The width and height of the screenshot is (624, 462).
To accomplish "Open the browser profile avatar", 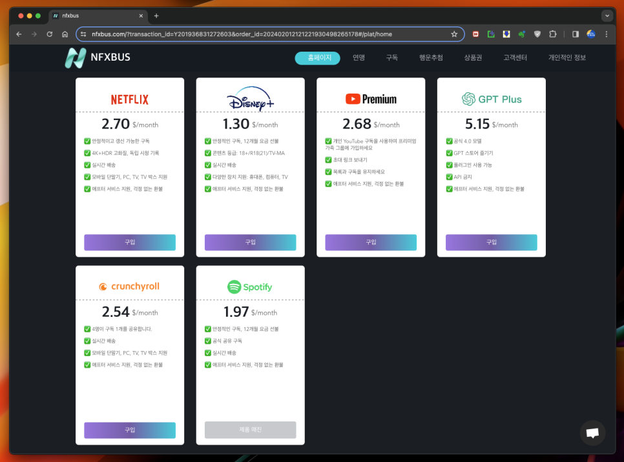I will [x=591, y=34].
